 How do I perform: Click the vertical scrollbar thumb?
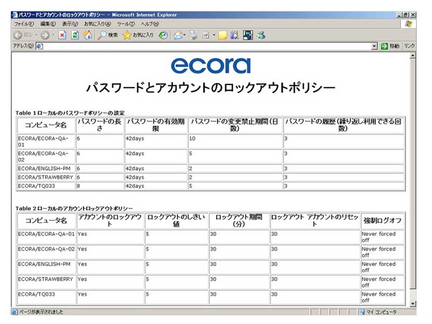coord(413,173)
